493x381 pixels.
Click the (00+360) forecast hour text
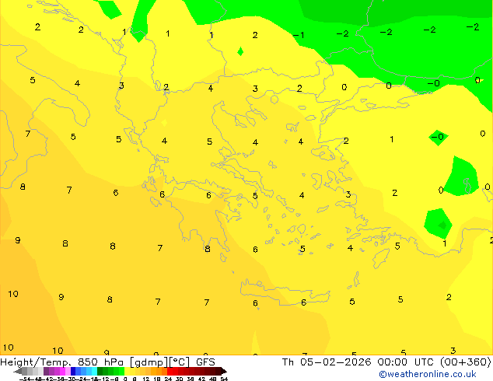tap(466, 362)
